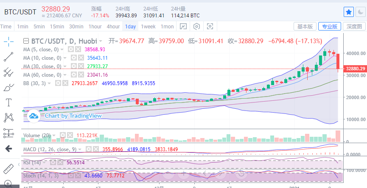Image resolution: width=367 pixels, height=188 pixels.
Task: Remove the RSI (14) indicator
Action: (x=59, y=162)
